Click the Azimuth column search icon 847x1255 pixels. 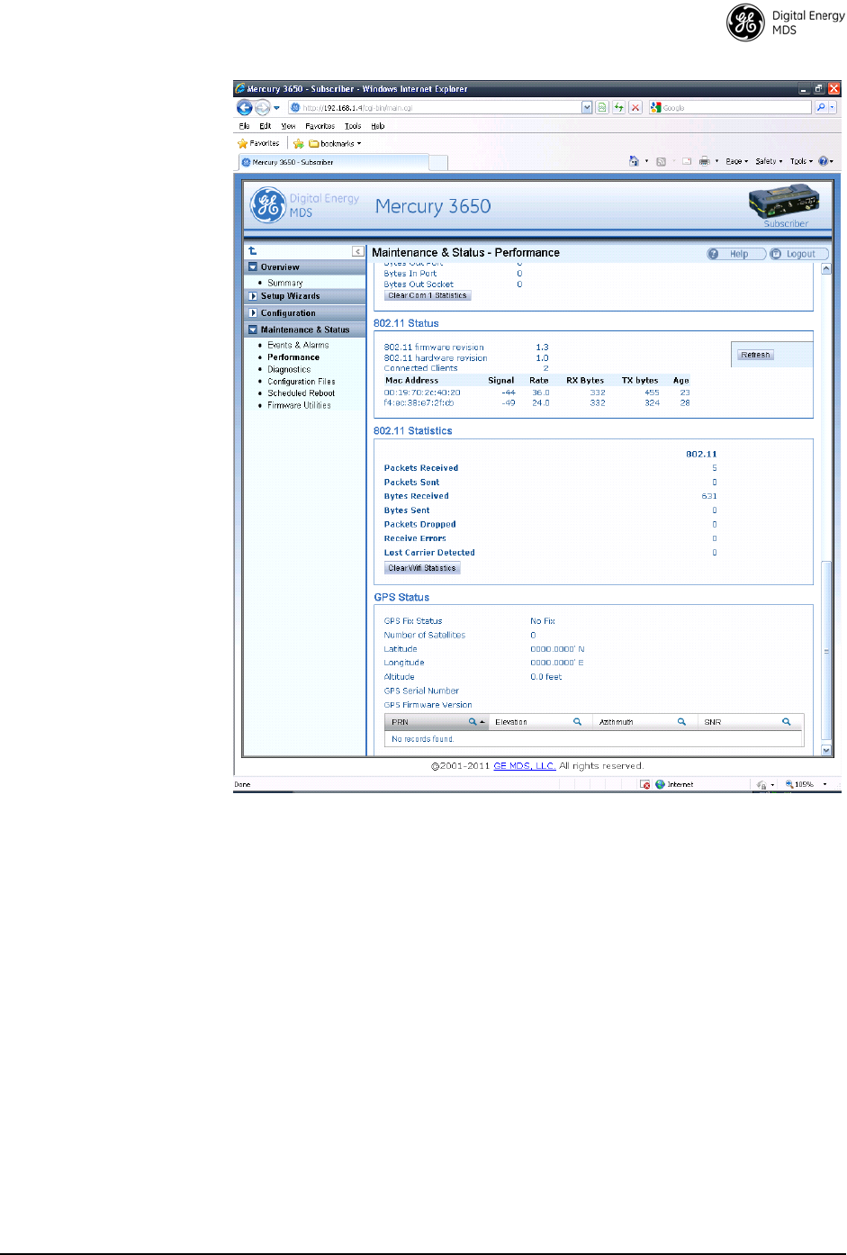click(x=681, y=722)
